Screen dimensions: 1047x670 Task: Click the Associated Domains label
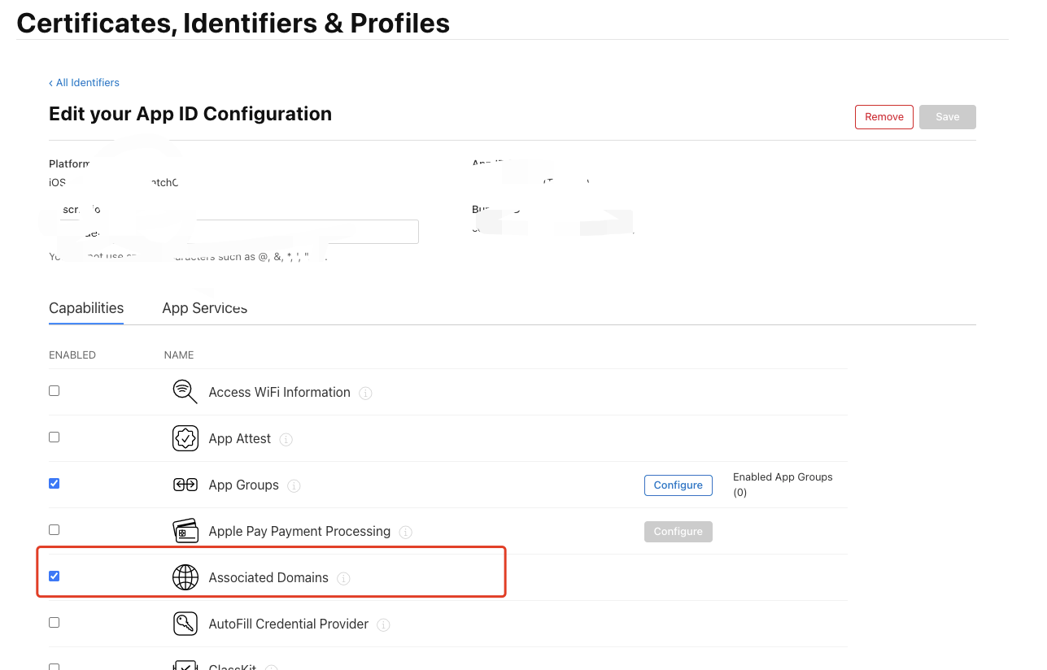pyautogui.click(x=268, y=577)
